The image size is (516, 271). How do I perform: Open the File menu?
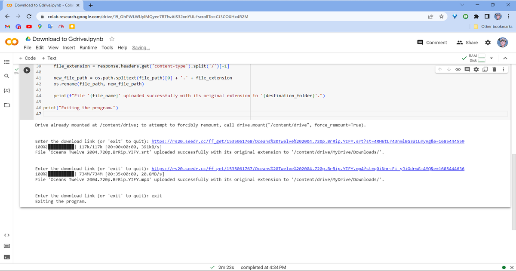point(28,48)
